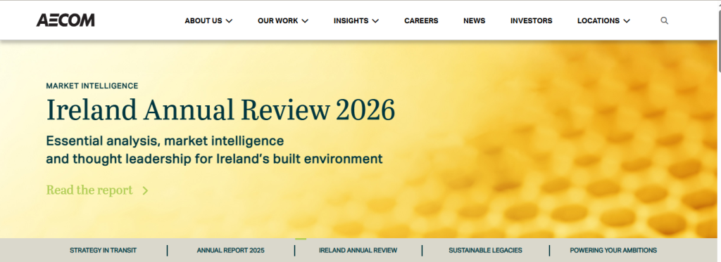Go to the News page
The image size is (721, 262).
pyautogui.click(x=474, y=20)
